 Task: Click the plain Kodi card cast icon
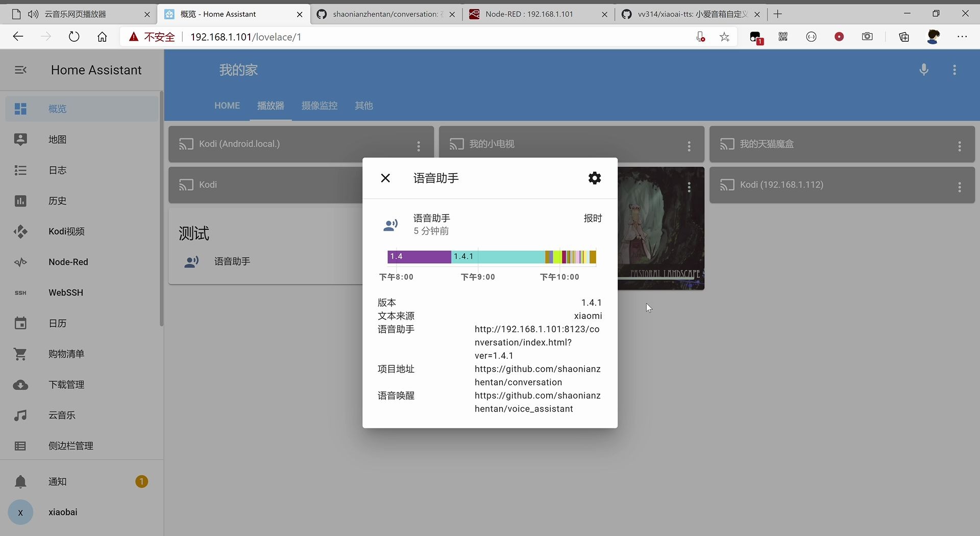pos(186,185)
